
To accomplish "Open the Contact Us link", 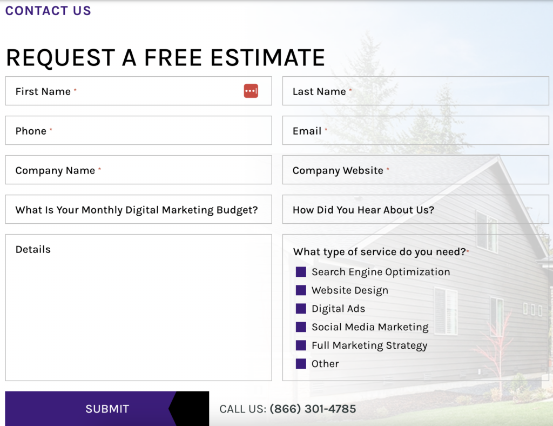I will [48, 10].
